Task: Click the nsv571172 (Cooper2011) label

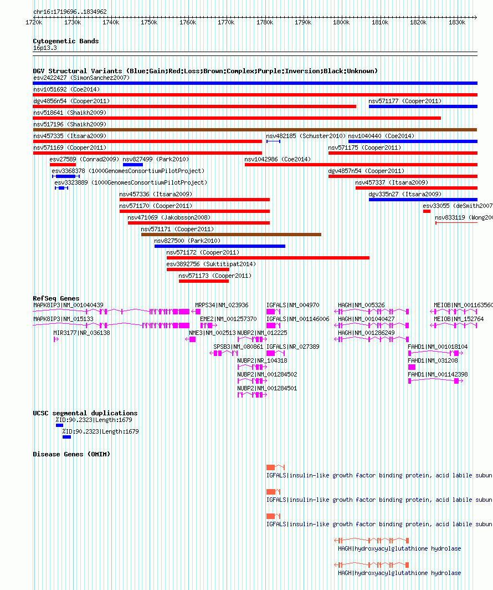Action: pos(203,253)
